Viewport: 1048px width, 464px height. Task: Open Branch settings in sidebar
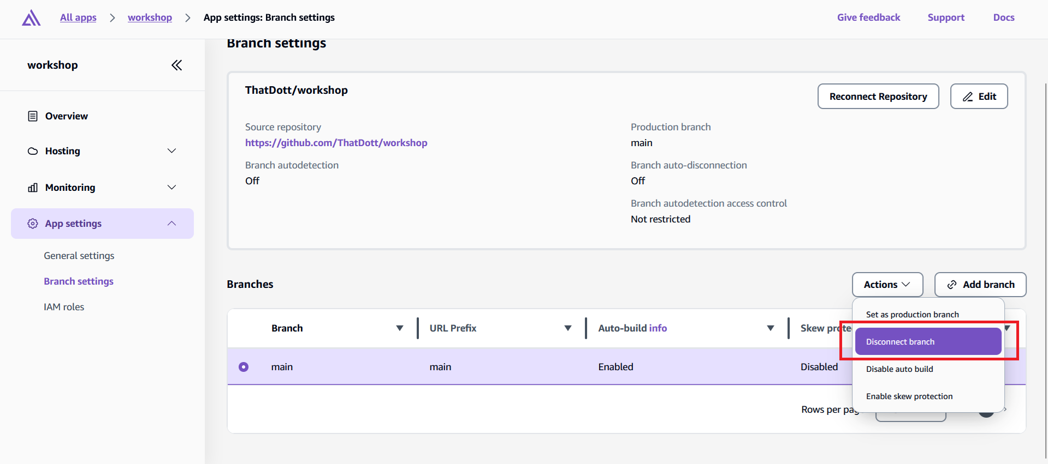79,281
